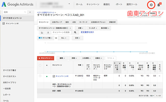
Task: Click the green status dot of キャンペーン #1
Action: 47,76
